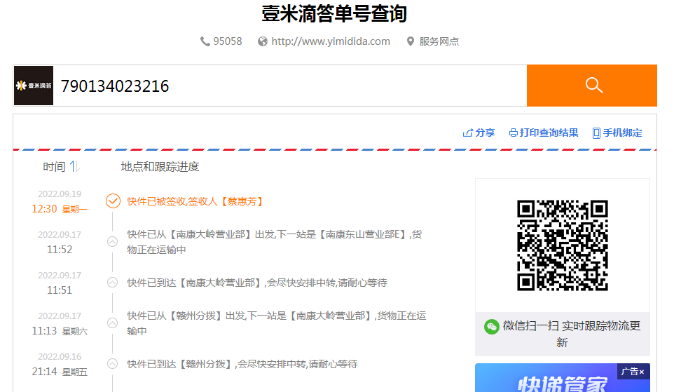Click the location pin icon
This screenshot has width=688, height=392.
pyautogui.click(x=411, y=41)
